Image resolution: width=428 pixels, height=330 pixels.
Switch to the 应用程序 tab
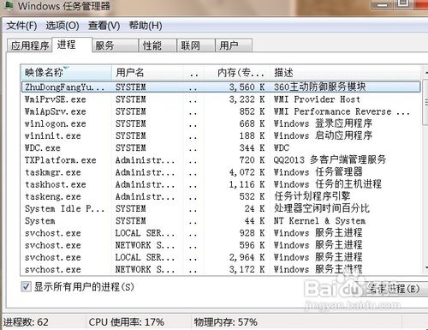[30, 45]
